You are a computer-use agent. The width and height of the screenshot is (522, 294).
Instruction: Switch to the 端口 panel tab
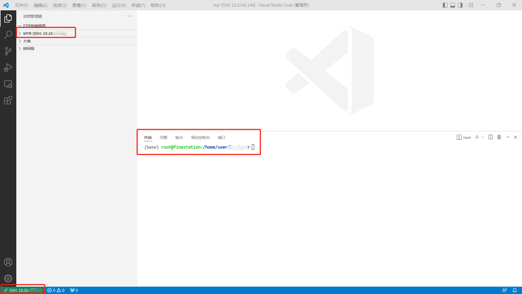click(222, 137)
